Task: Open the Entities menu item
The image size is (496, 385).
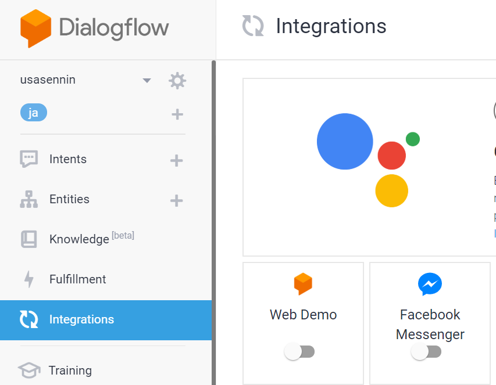Action: tap(69, 199)
